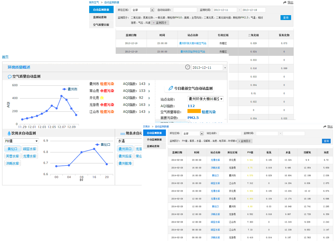Open the 手动监测数据 side menu item
Viewport: 335px width, 241px height.
(x=154, y=140)
